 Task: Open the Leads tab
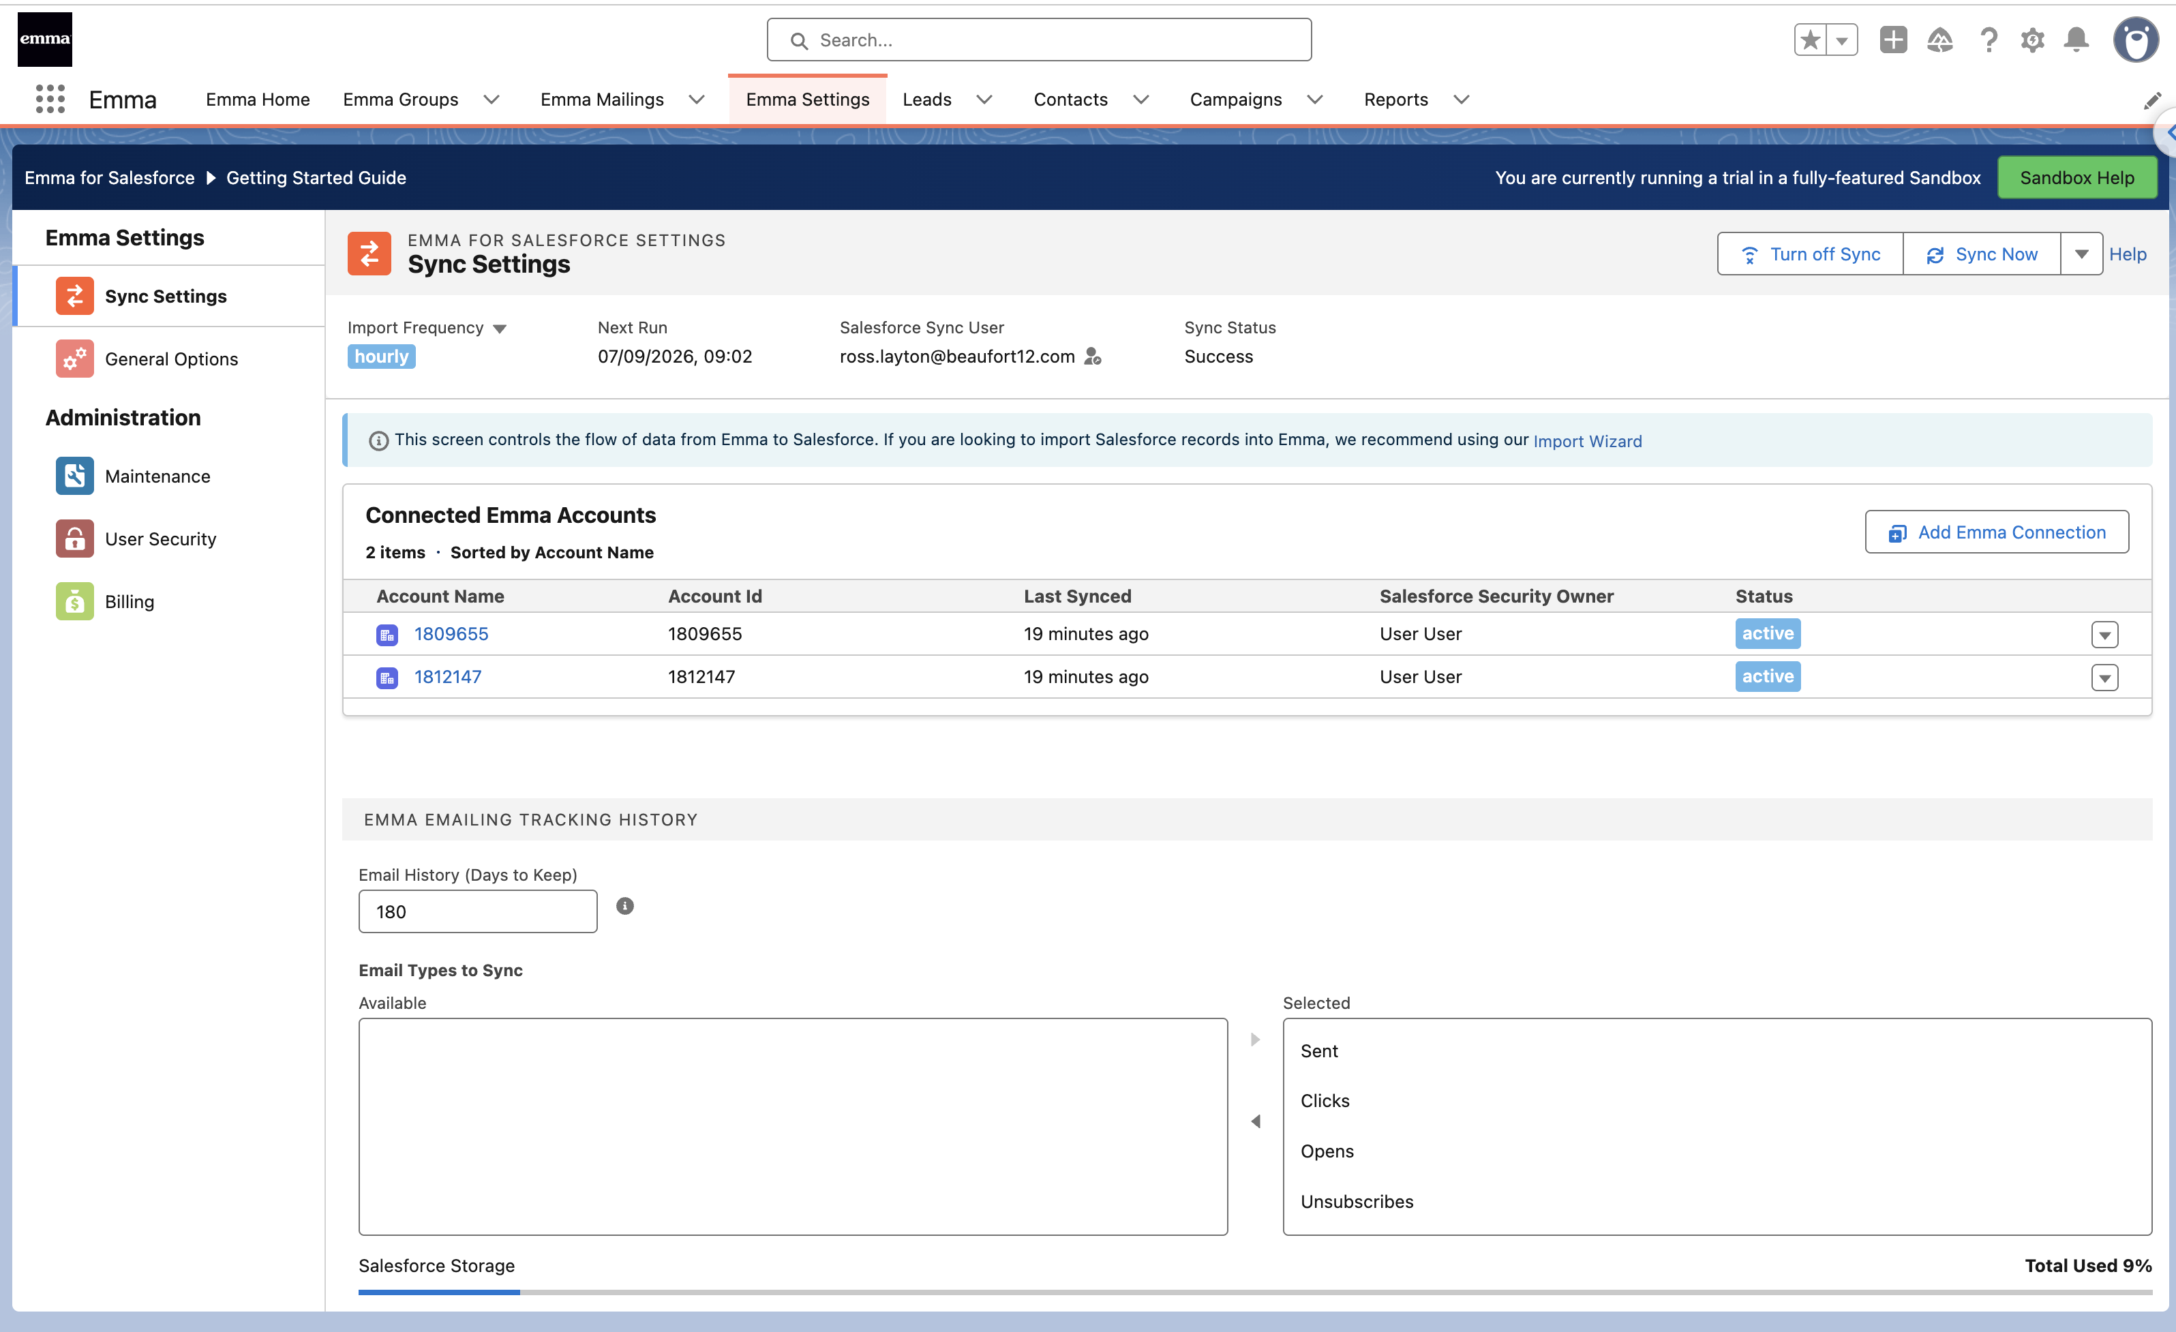click(927, 99)
